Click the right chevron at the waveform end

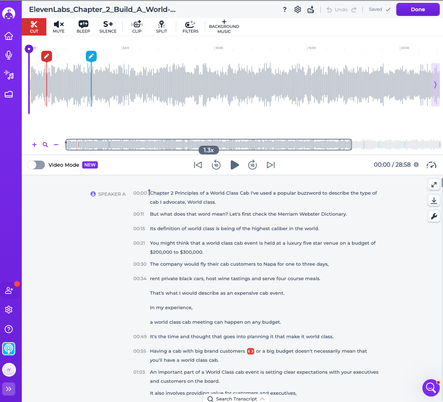[435, 85]
